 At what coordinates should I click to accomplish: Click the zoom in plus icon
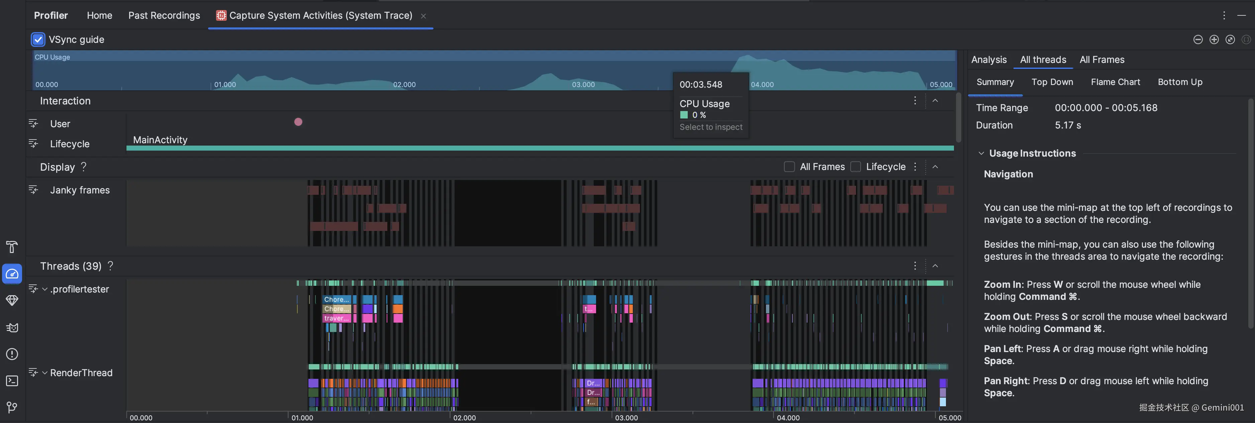pos(1214,39)
